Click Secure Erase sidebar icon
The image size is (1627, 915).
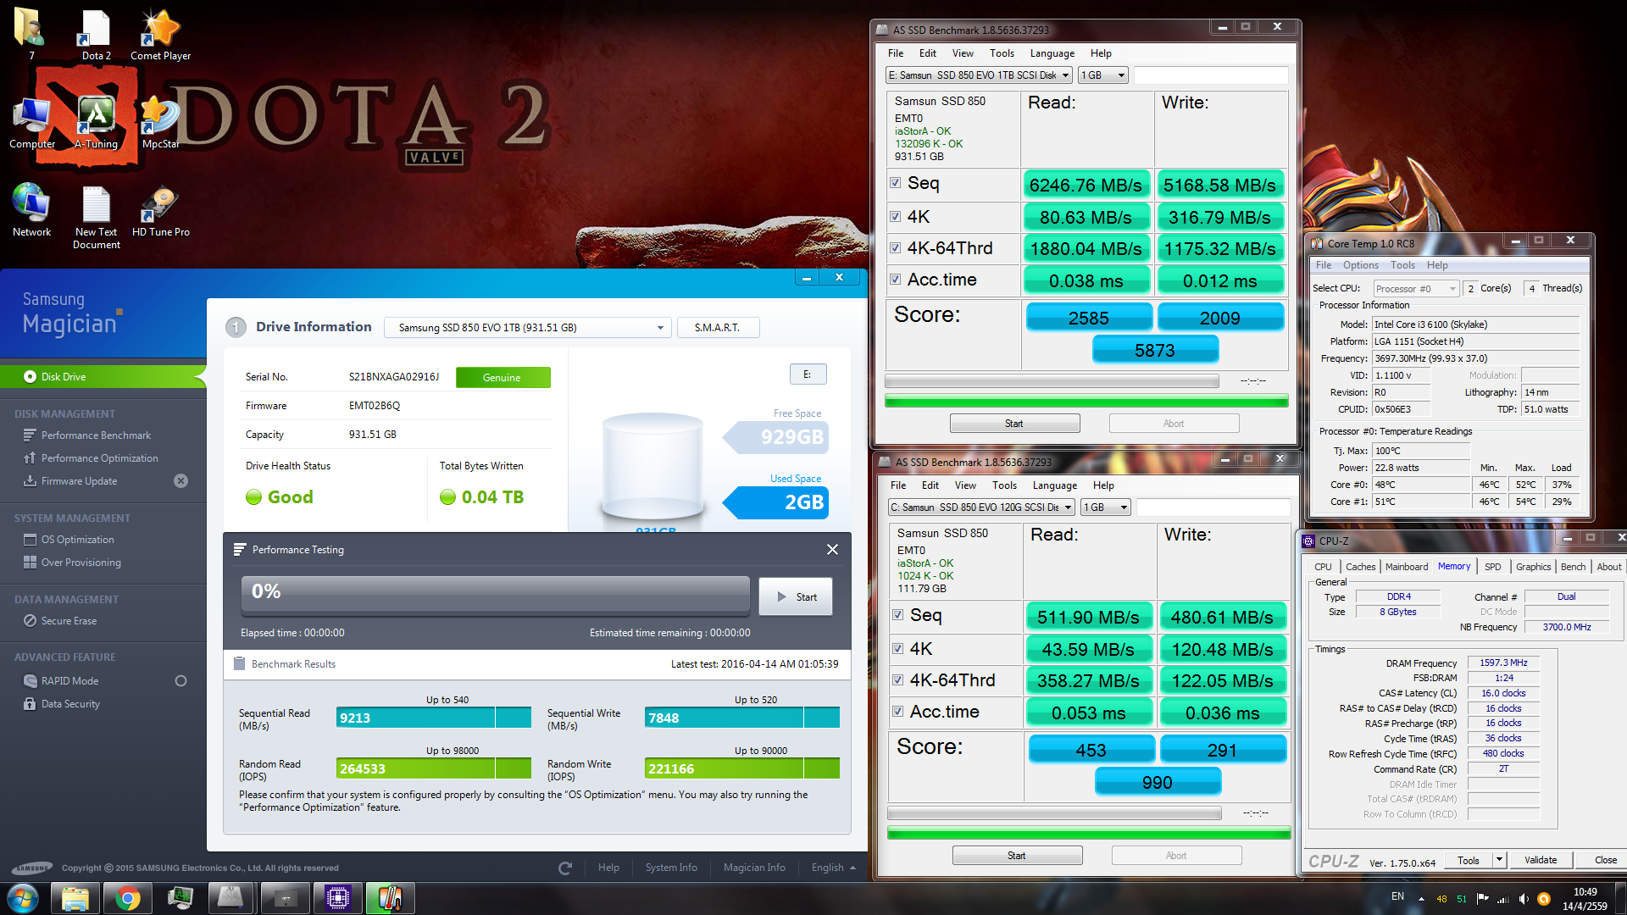pyautogui.click(x=31, y=621)
